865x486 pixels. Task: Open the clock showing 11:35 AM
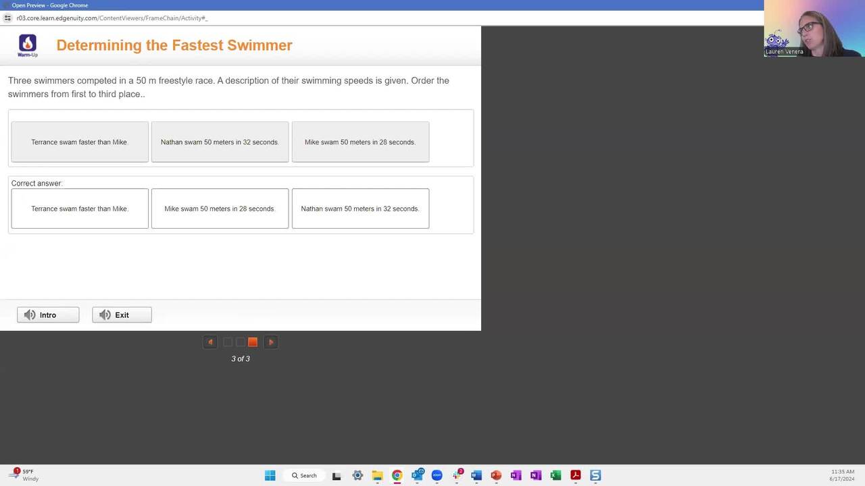click(843, 475)
